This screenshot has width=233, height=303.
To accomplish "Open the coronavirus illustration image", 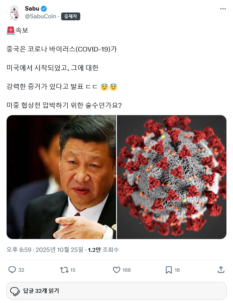I will [x=172, y=177].
